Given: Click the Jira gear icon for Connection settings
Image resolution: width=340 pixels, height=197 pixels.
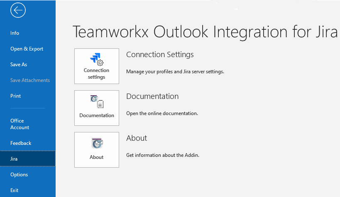Looking at the screenshot, I should pyautogui.click(x=97, y=59).
